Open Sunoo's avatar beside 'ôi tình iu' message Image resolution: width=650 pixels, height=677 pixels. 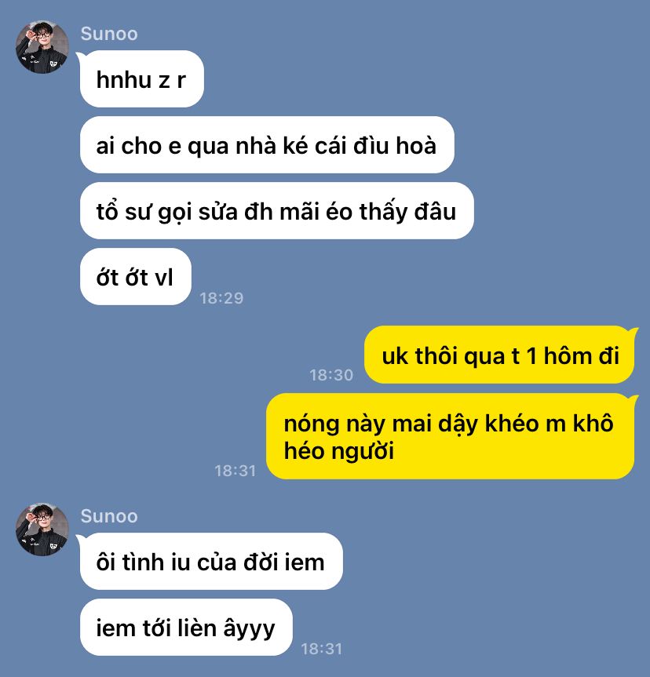point(42,529)
